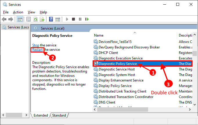Click the Stop the service link

36,45
